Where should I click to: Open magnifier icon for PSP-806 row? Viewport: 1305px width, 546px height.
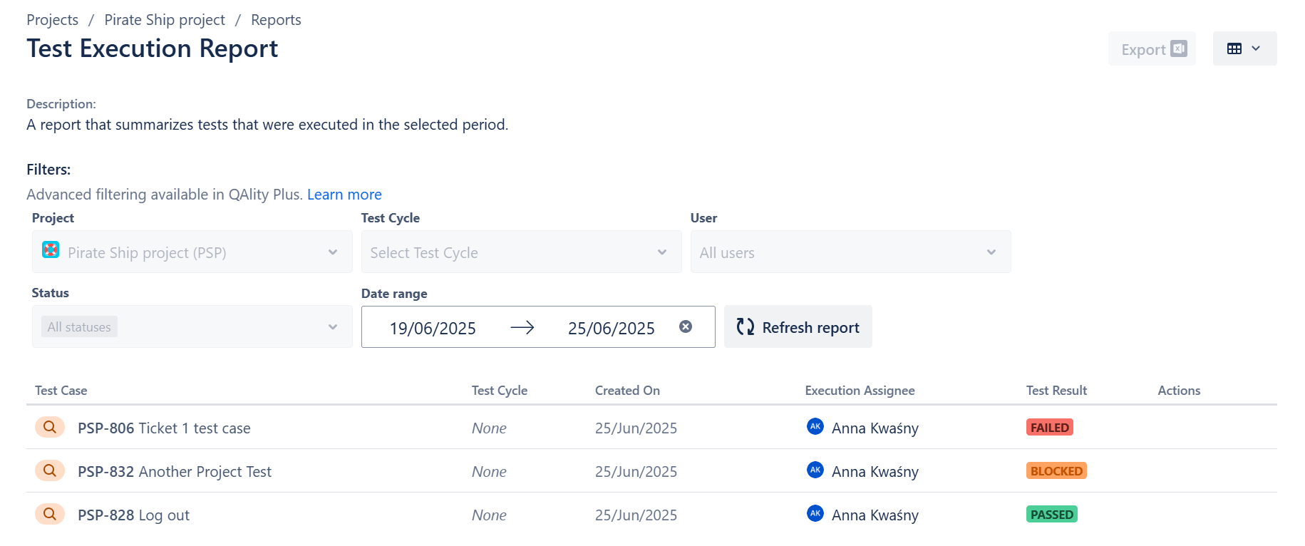coord(50,428)
